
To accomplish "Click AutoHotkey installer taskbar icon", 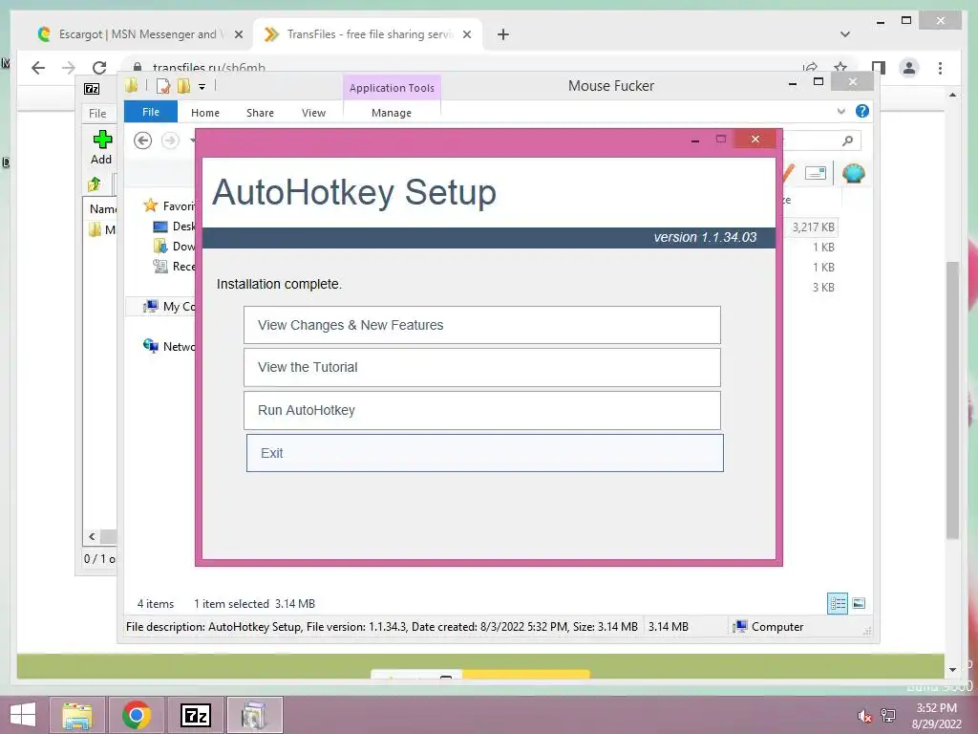I will click(x=254, y=715).
